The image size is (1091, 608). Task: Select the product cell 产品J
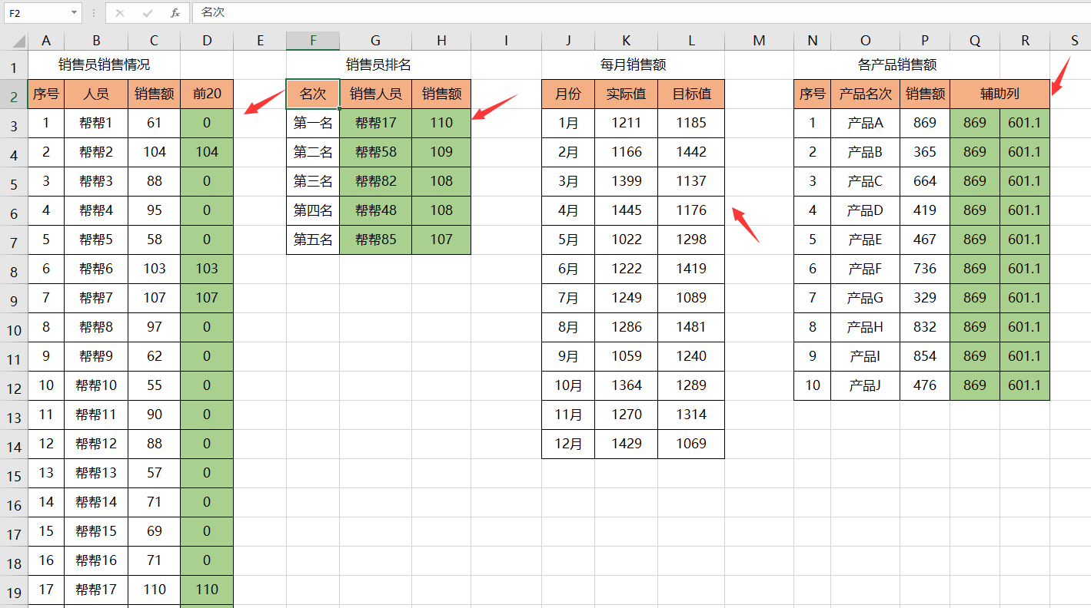(866, 385)
